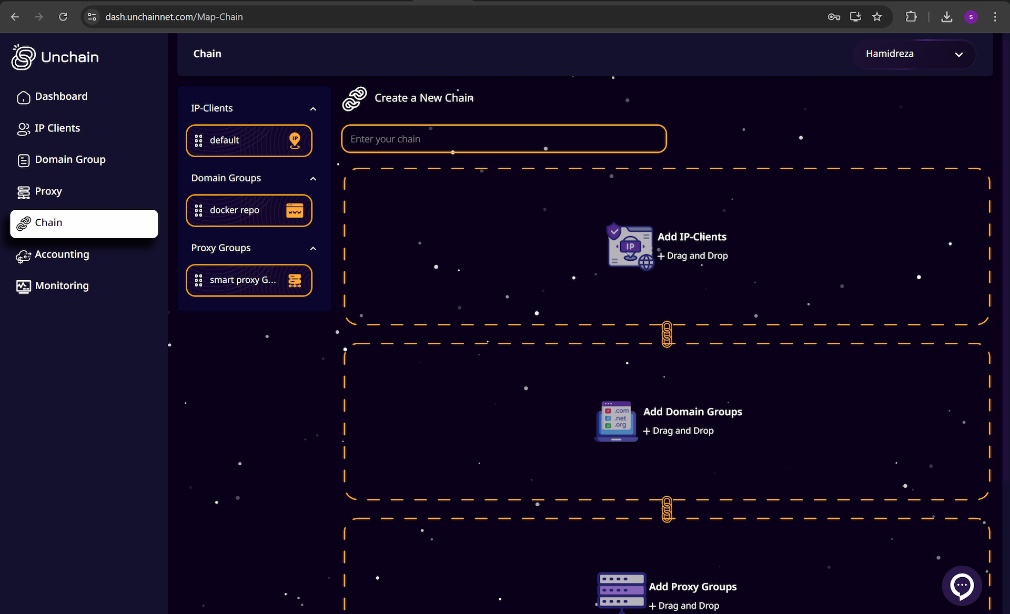Viewport: 1010px width, 614px height.
Task: Collapse the IP-Clients section
Action: point(313,109)
